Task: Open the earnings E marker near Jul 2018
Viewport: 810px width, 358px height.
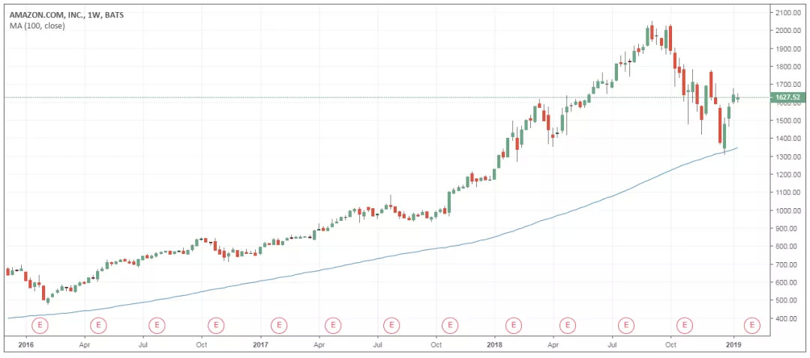Action: coord(626,325)
